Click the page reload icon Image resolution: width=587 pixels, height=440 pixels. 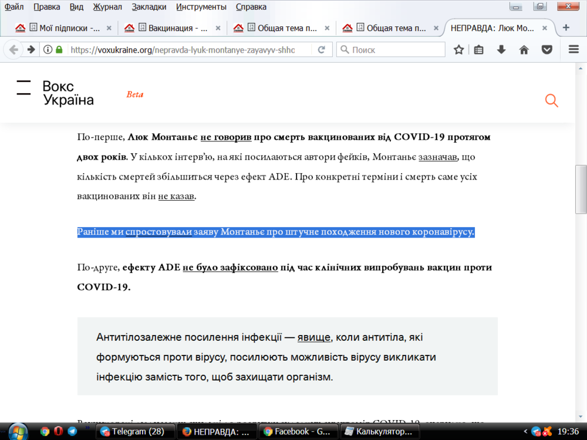tap(321, 49)
